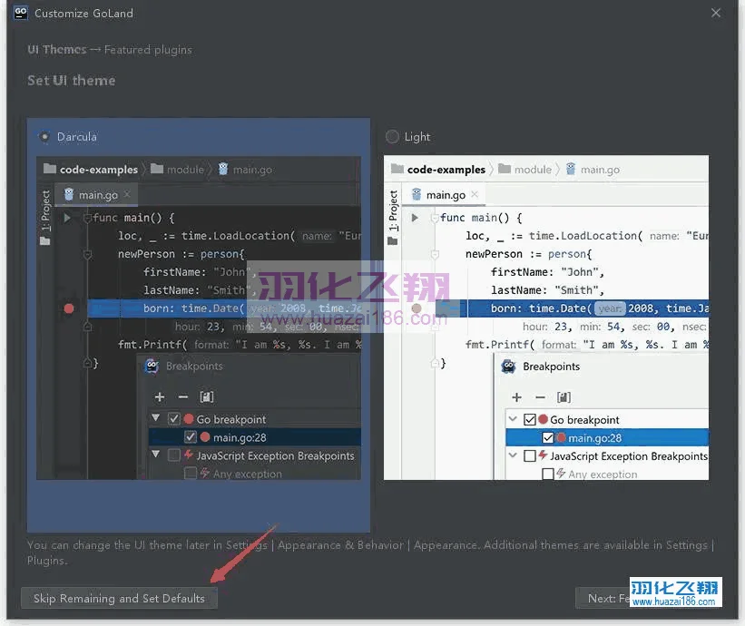Click add breakpoint plus in Darcula preview
Screen dimensions: 745x626
(160, 396)
